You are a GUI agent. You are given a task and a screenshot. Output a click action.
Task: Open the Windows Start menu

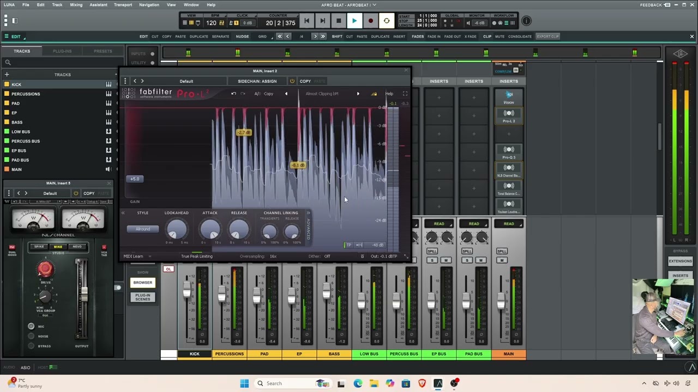click(244, 383)
